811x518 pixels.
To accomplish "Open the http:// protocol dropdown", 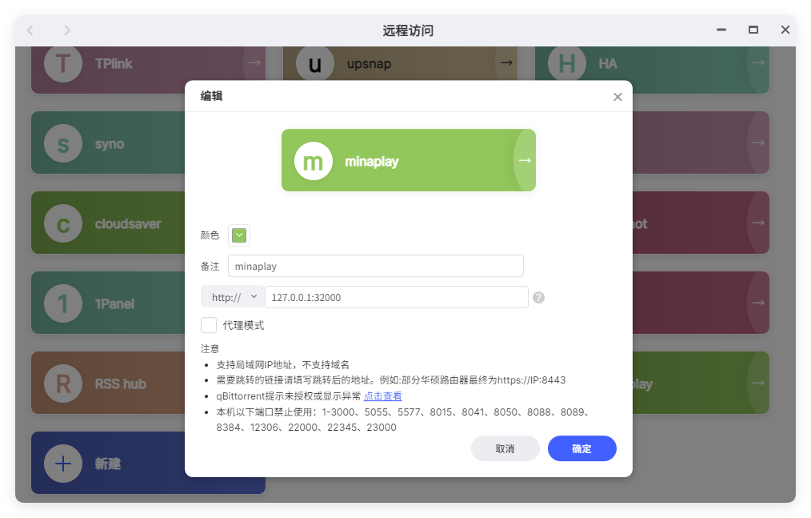I will 232,297.
